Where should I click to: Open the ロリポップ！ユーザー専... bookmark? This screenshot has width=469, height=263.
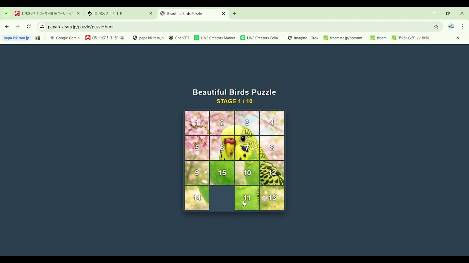click(x=106, y=38)
